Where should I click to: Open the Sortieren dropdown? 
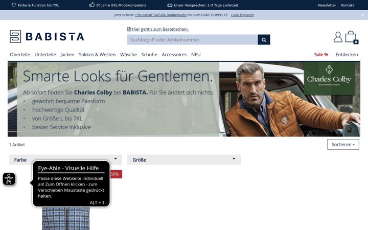point(343,144)
